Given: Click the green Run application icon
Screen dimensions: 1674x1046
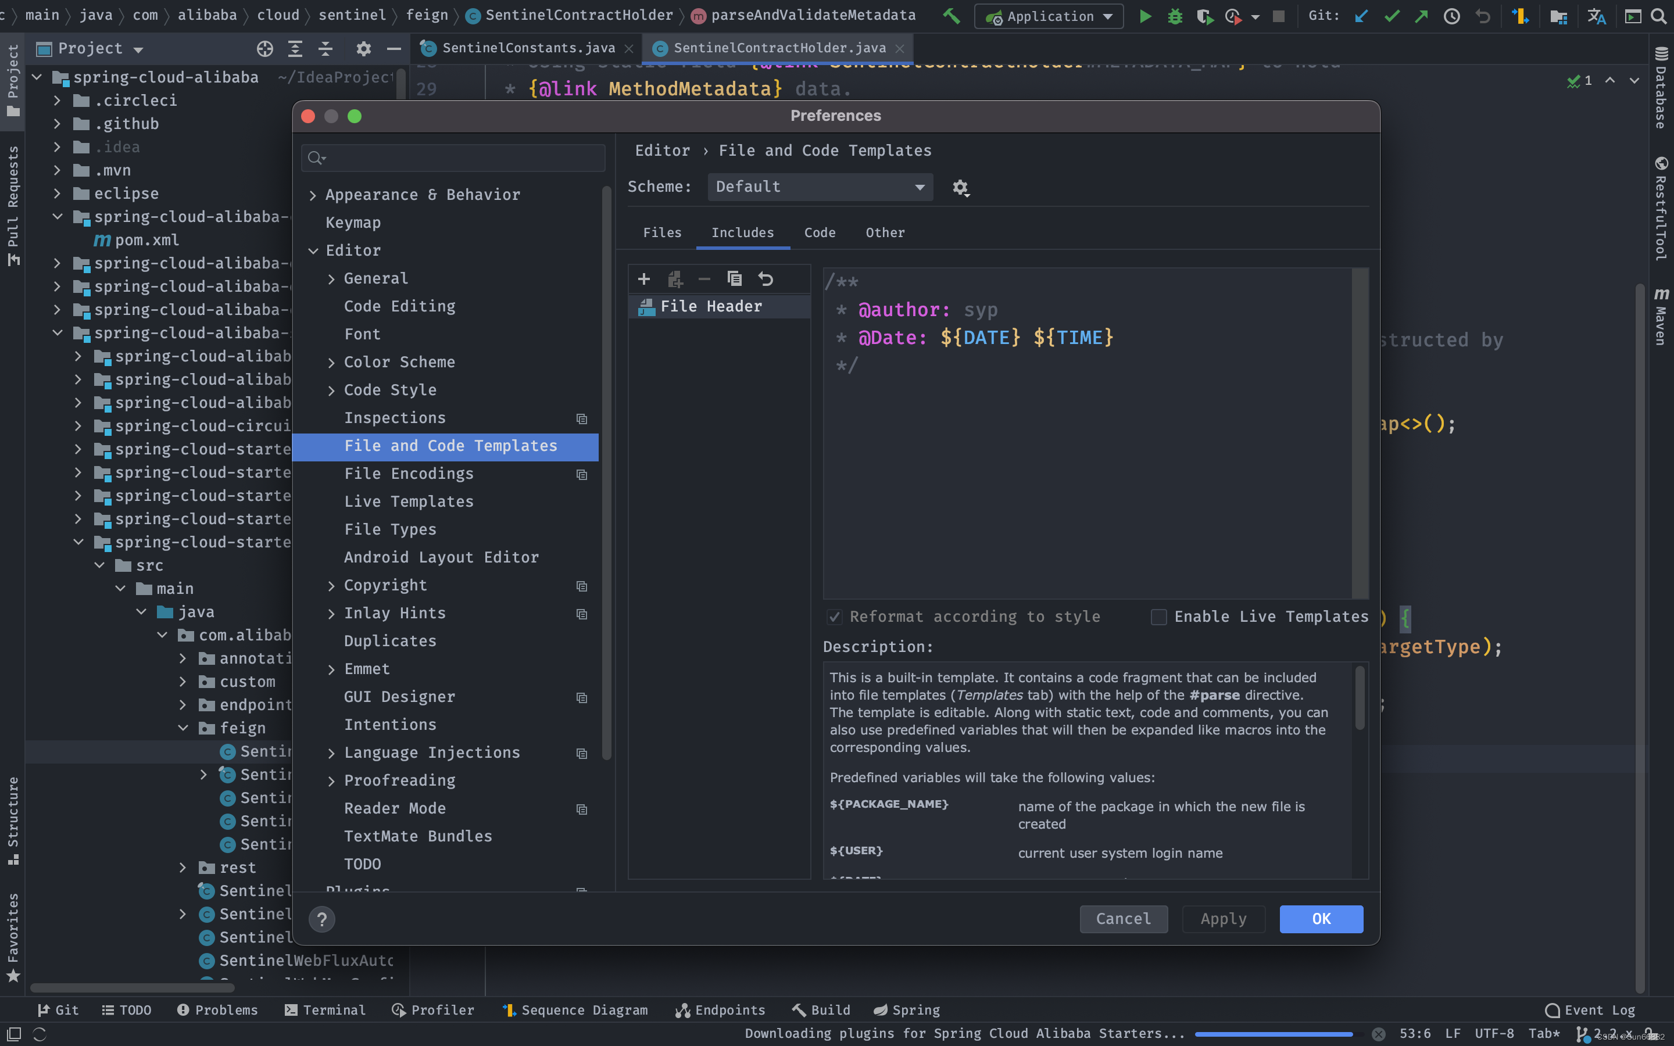Looking at the screenshot, I should 1146,16.
